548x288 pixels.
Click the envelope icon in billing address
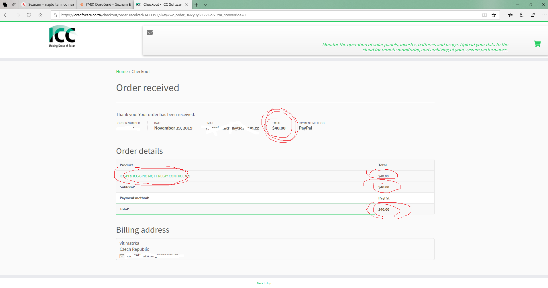tap(122, 256)
